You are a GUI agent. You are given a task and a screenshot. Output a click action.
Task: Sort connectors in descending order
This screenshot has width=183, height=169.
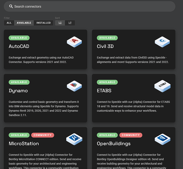[x=60, y=23]
